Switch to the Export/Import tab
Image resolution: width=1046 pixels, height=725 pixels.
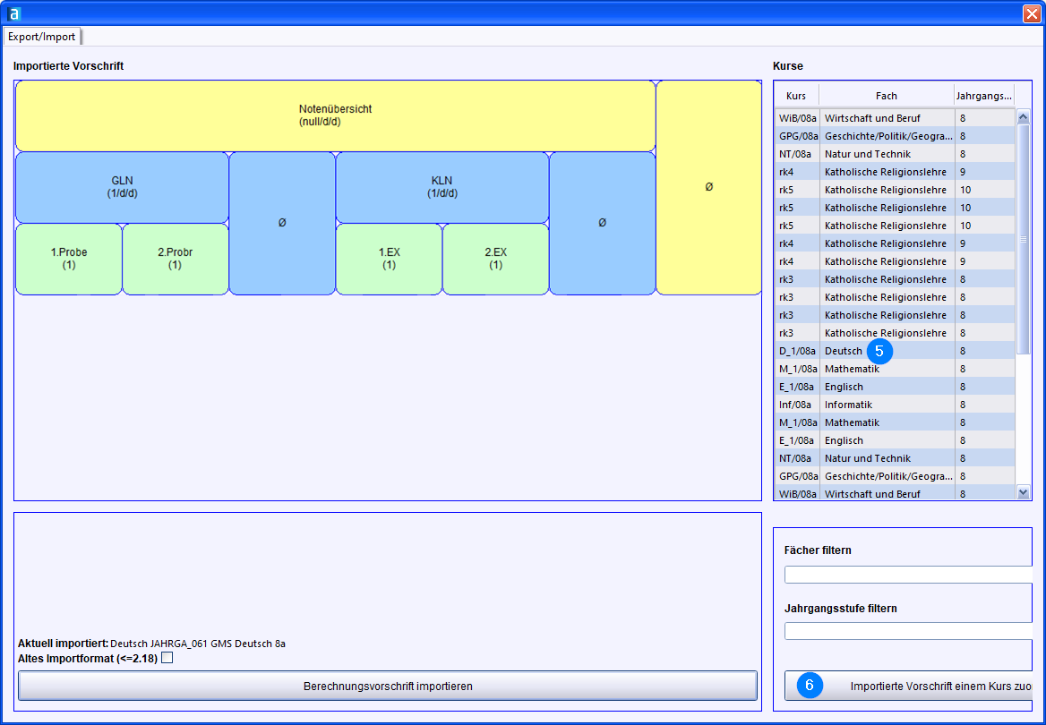point(41,37)
